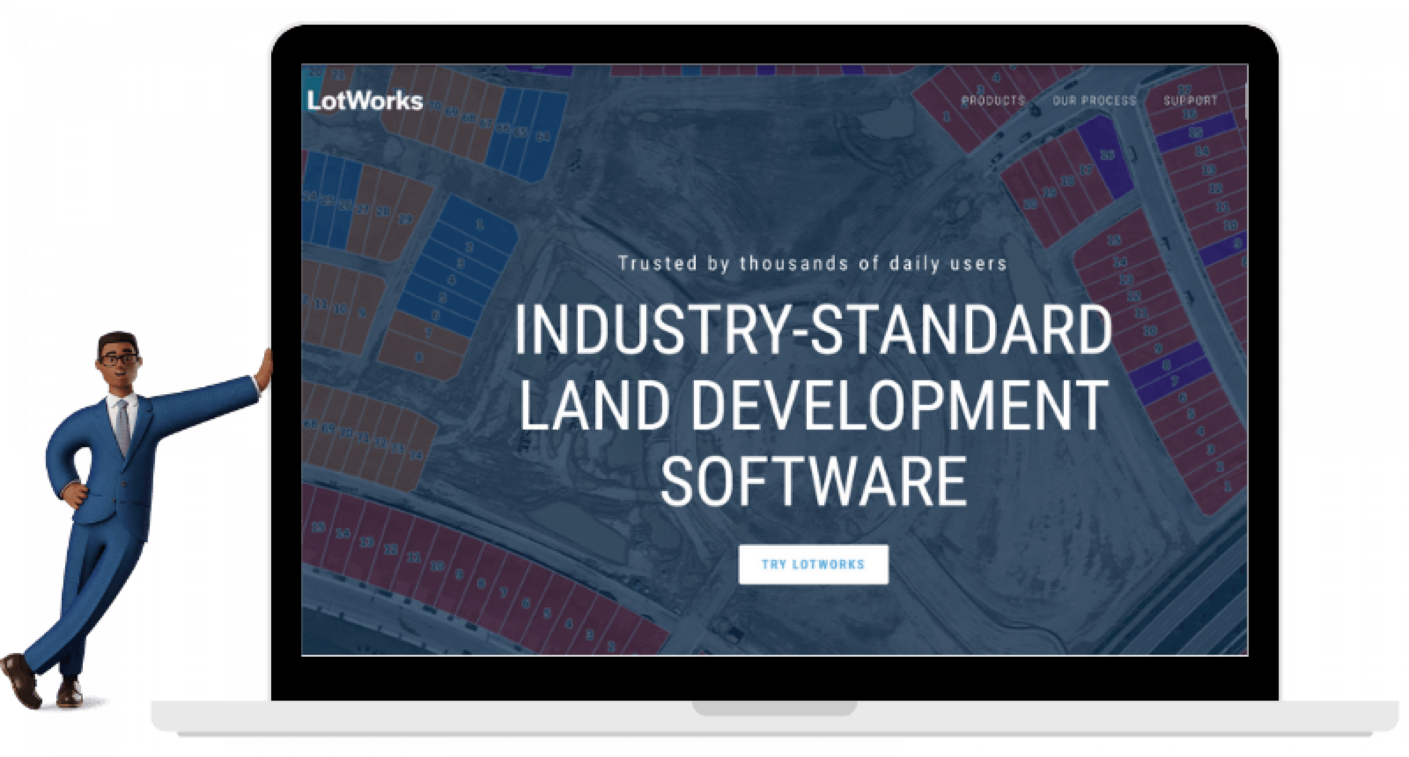
Task: Select blue lot 64 near the logo
Action: pos(543,137)
